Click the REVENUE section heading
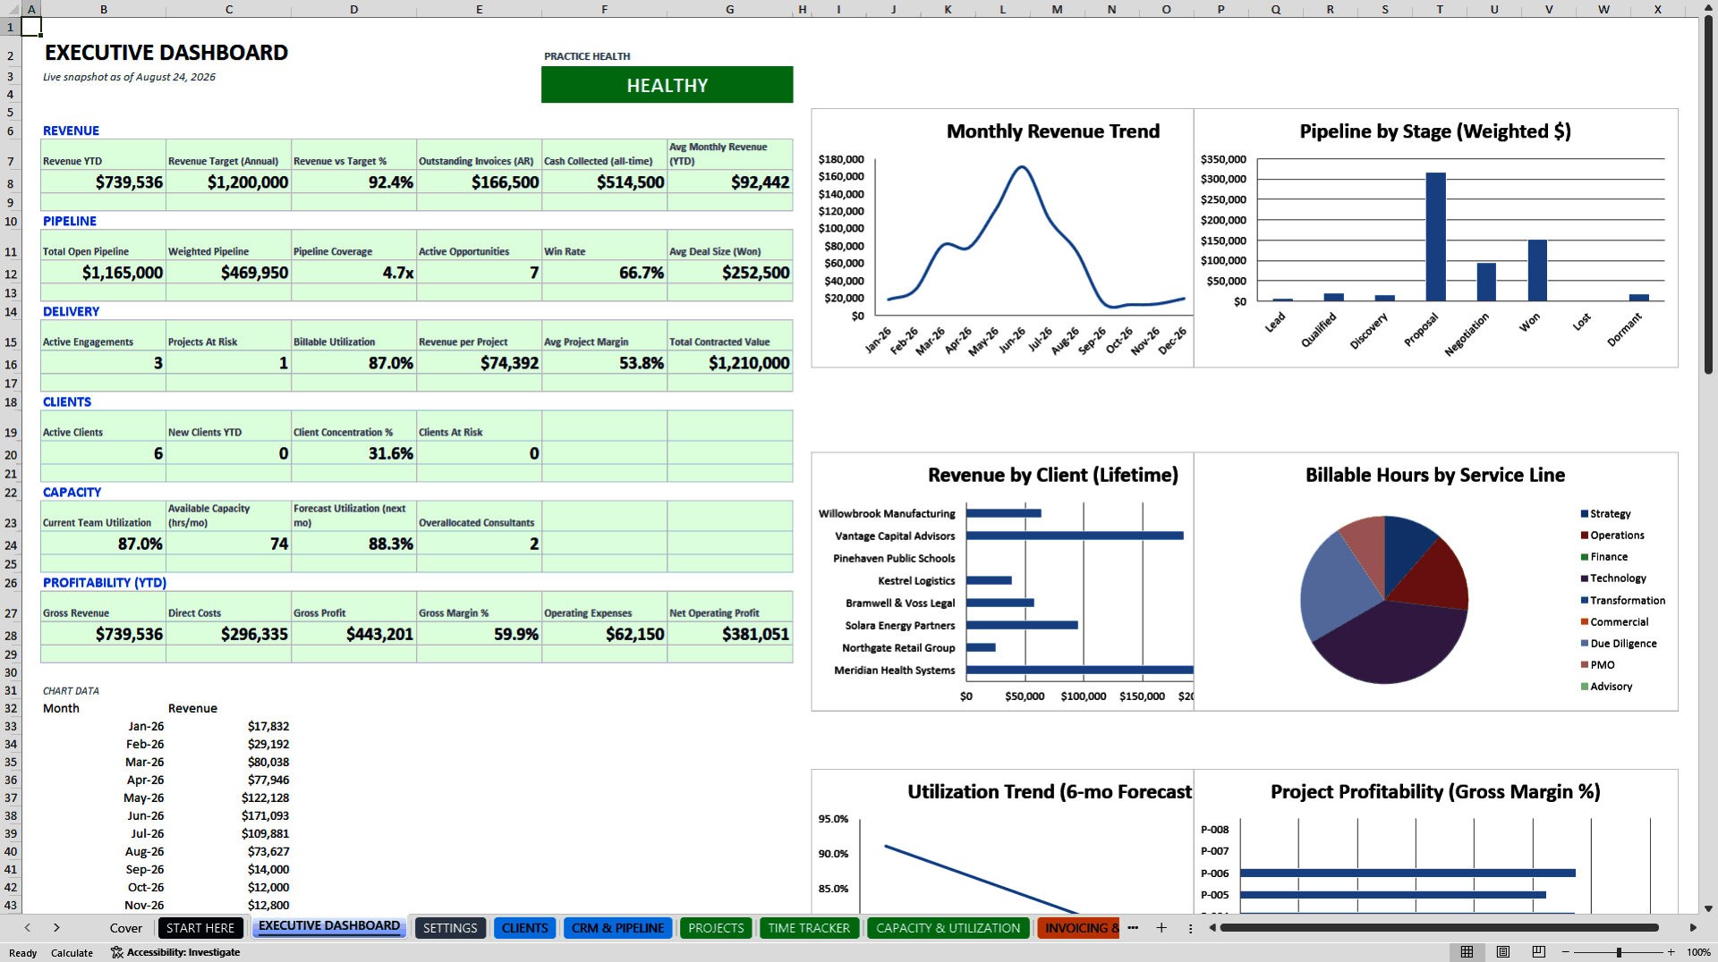The image size is (1718, 962). click(71, 131)
